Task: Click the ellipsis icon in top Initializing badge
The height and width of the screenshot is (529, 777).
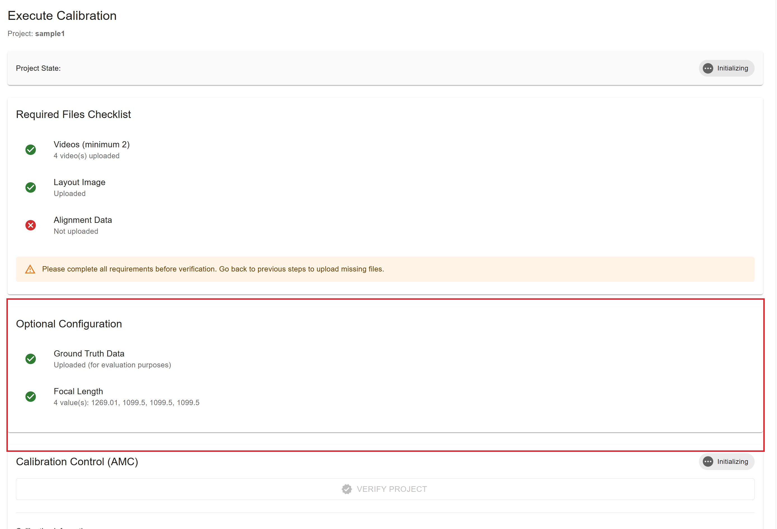Action: (x=708, y=68)
